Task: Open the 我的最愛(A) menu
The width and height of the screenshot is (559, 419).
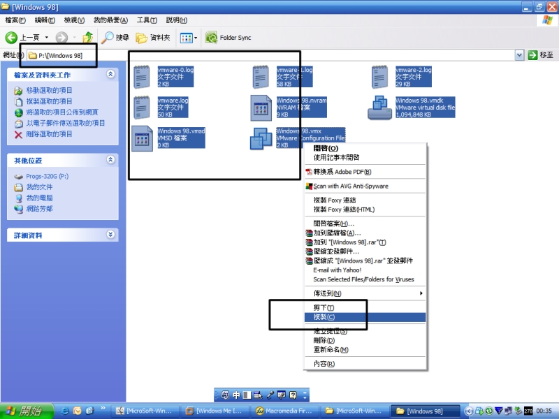Action: [x=110, y=20]
